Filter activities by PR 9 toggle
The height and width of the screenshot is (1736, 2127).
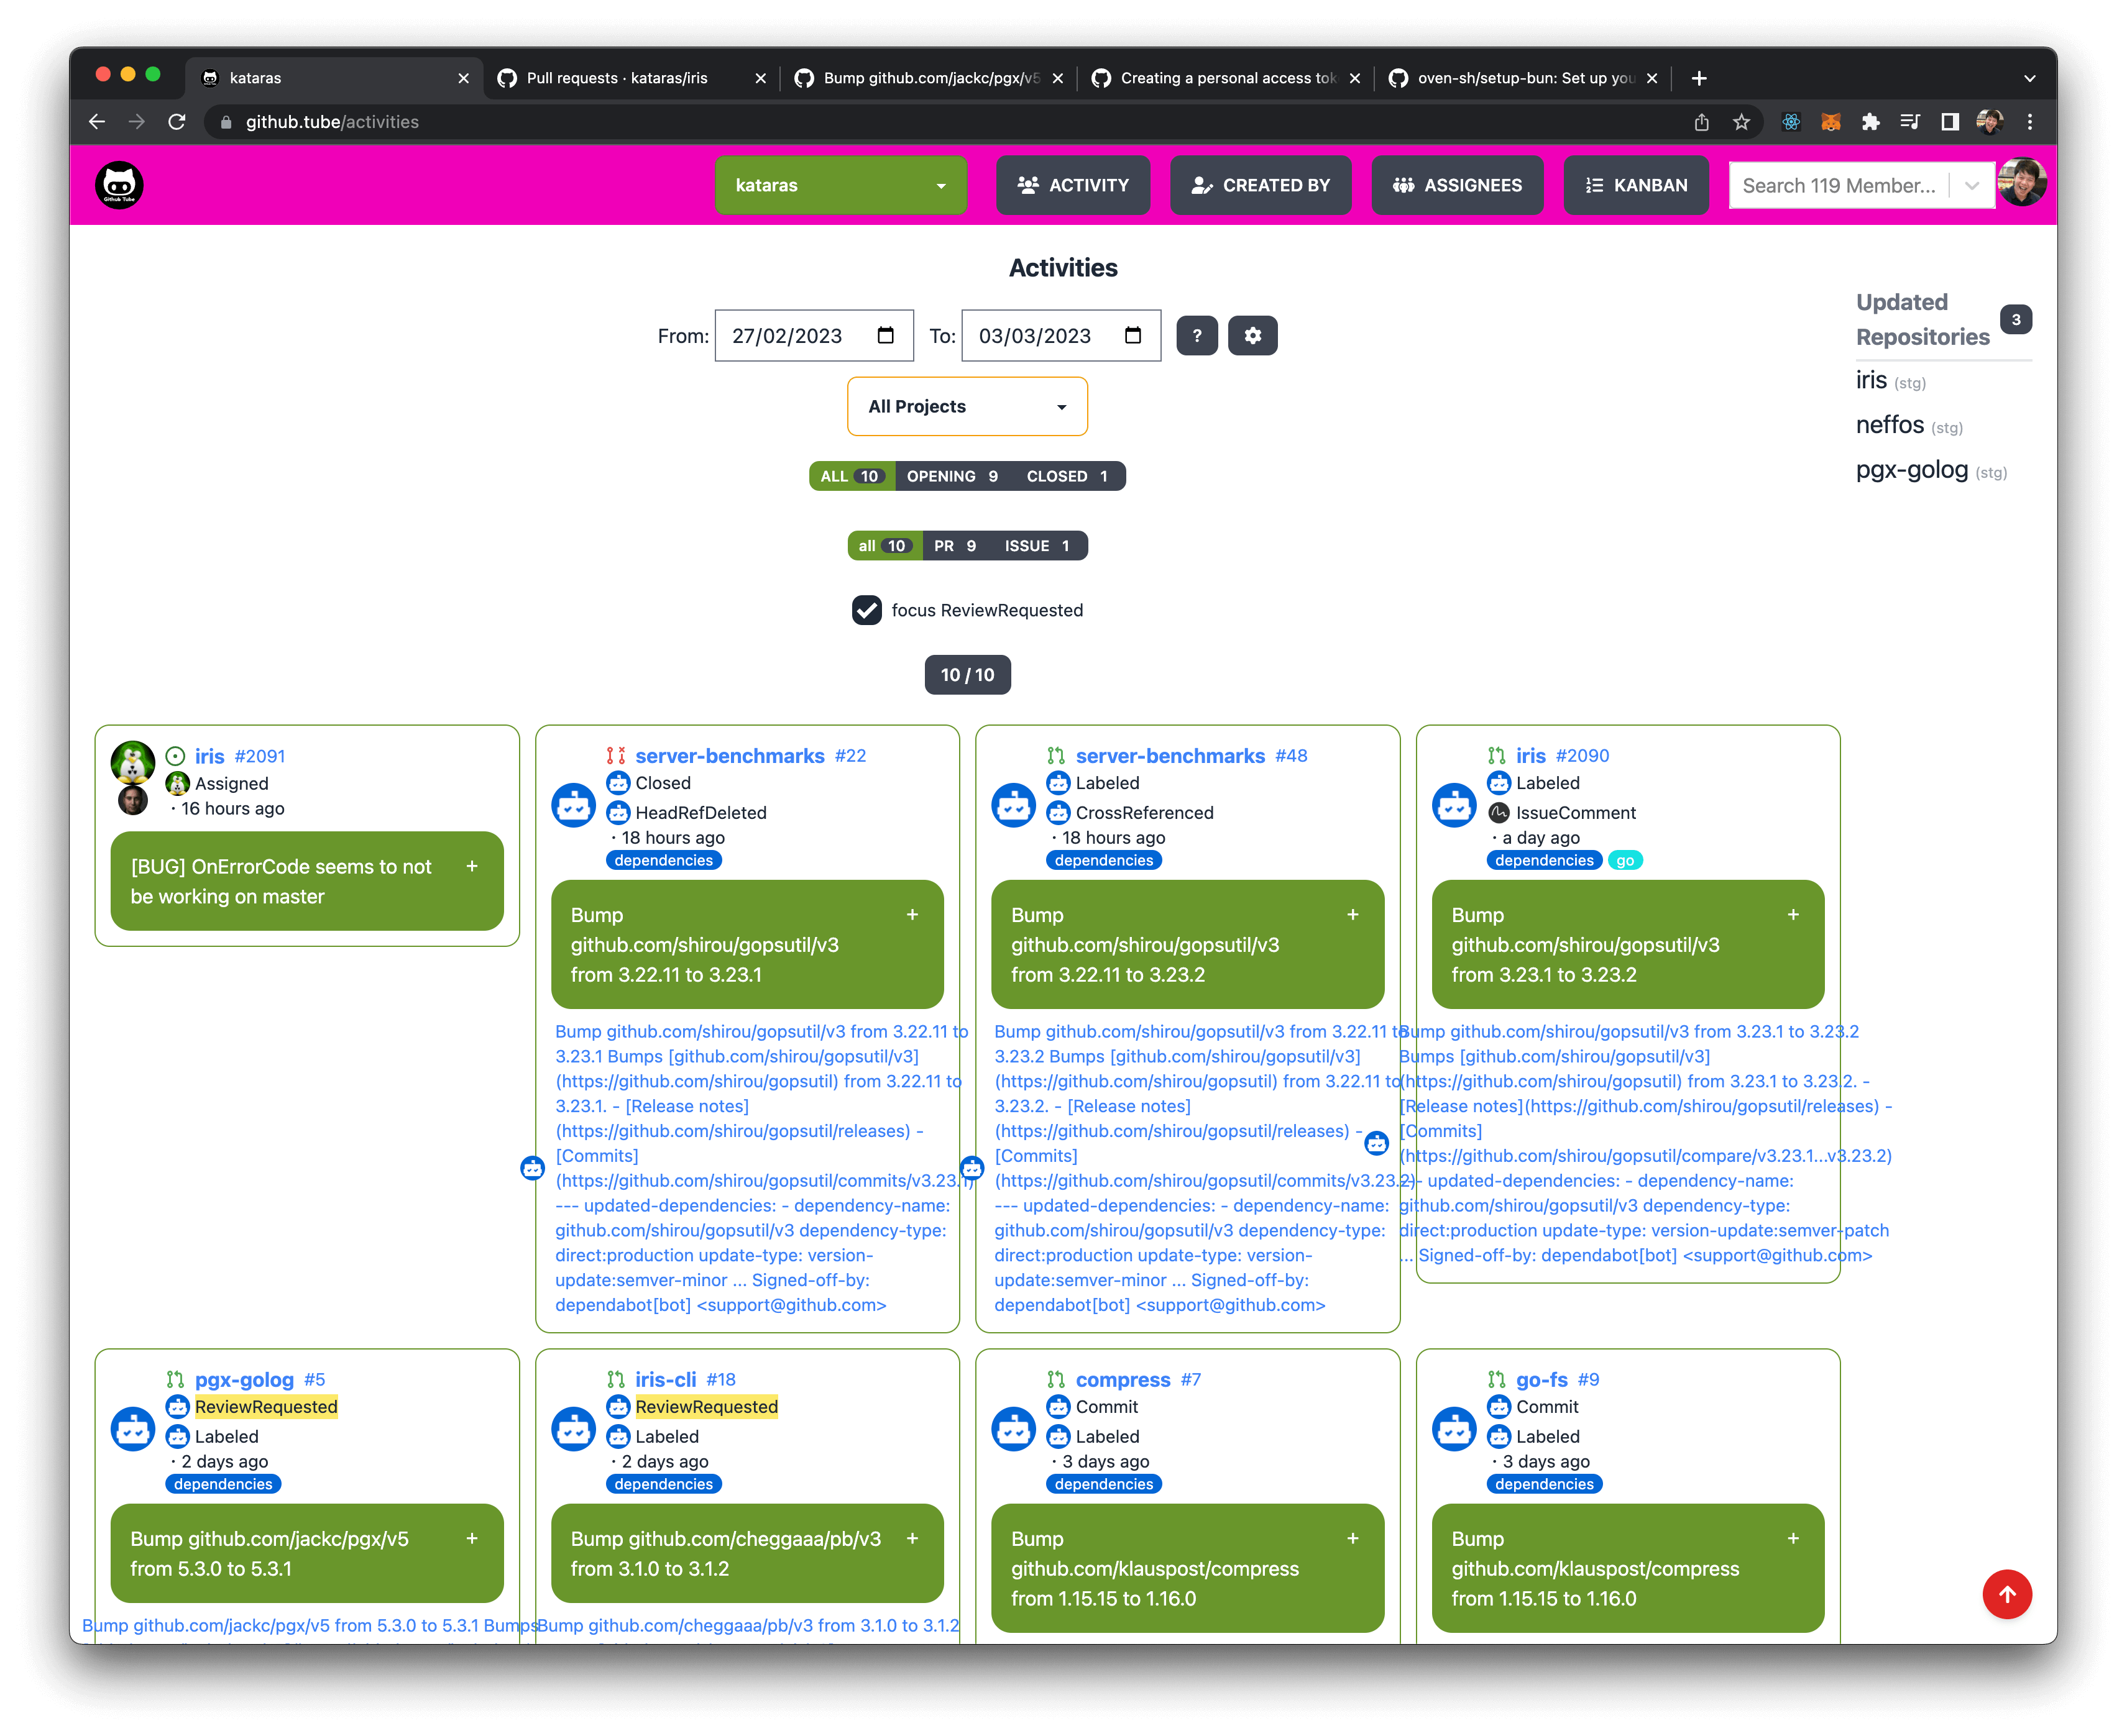point(955,546)
